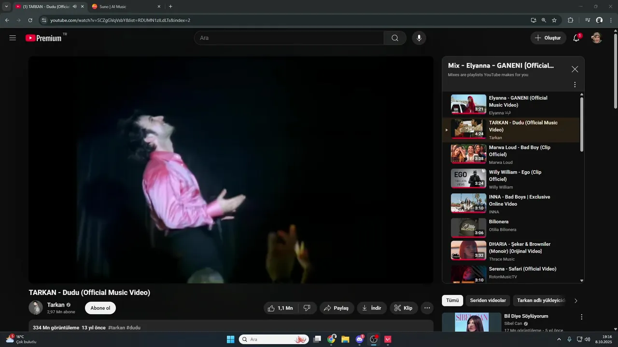Open the Tarkan channel avatar
The image size is (618, 347).
36,308
